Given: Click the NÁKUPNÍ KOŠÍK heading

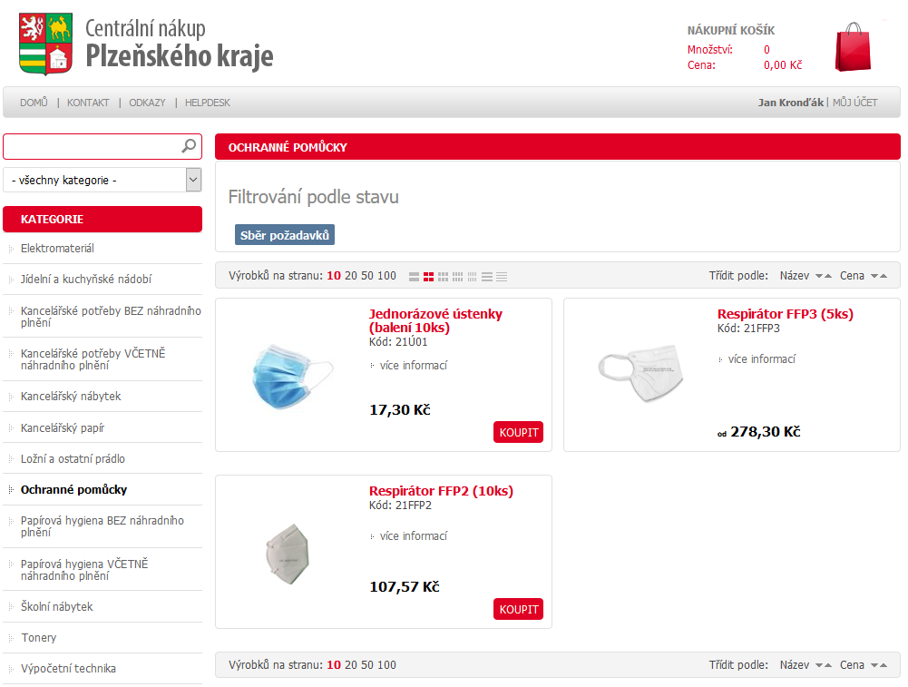Looking at the screenshot, I should tap(731, 30).
